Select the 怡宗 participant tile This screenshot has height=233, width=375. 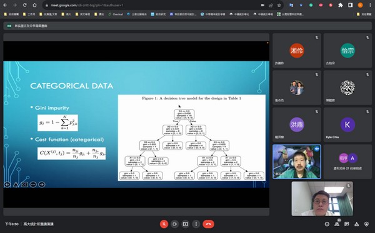347,51
